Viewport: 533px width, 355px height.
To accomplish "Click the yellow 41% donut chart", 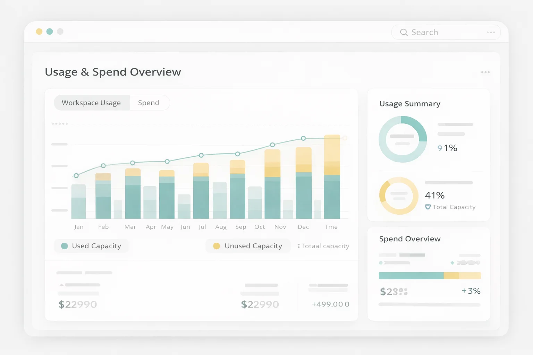I will (398, 195).
